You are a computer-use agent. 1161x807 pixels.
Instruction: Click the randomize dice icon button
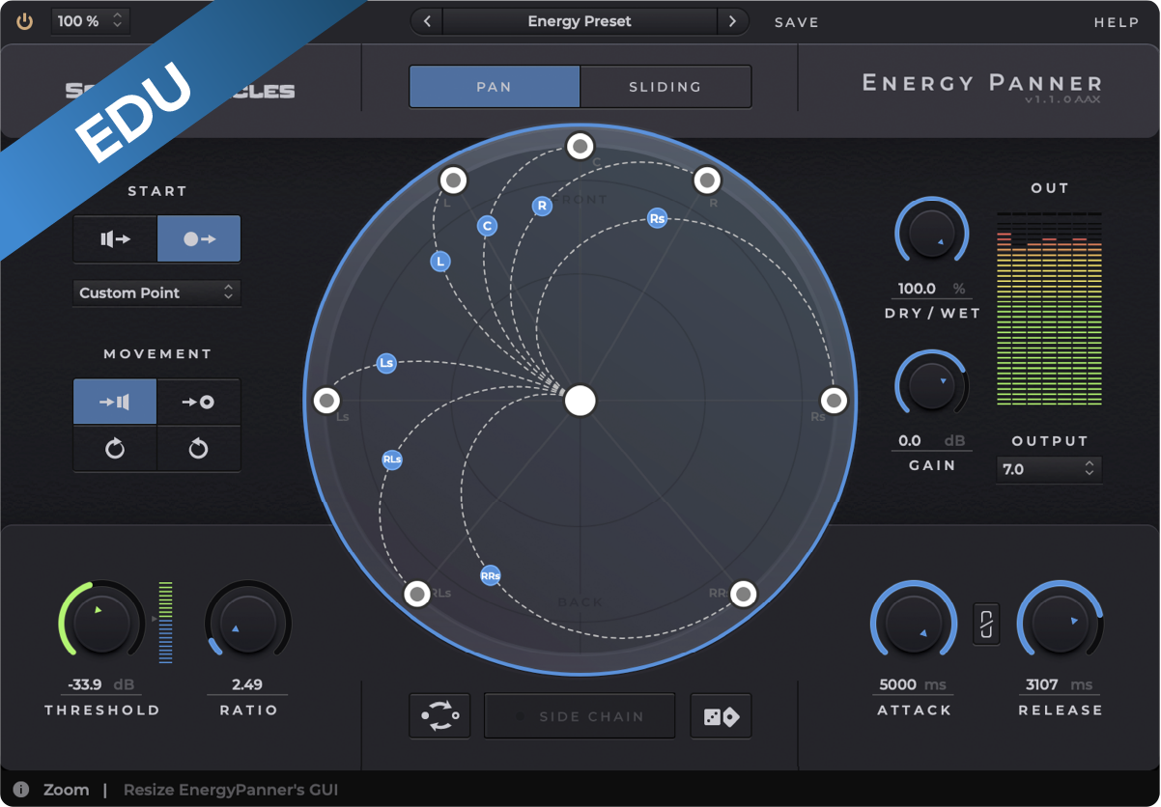(x=722, y=716)
